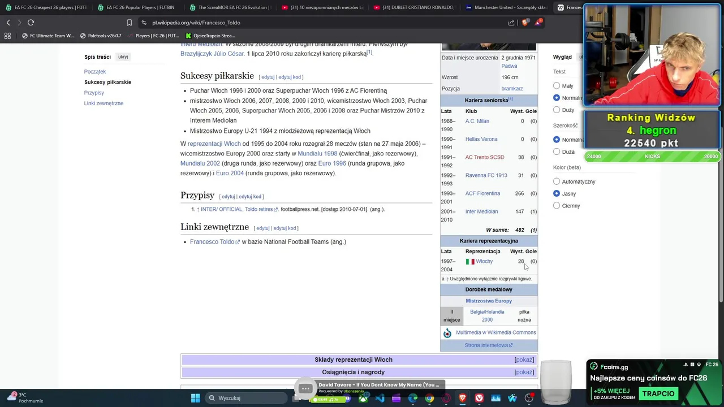Open 'Mundialu 2002' link
Image resolution: width=724 pixels, height=407 pixels.
200,163
